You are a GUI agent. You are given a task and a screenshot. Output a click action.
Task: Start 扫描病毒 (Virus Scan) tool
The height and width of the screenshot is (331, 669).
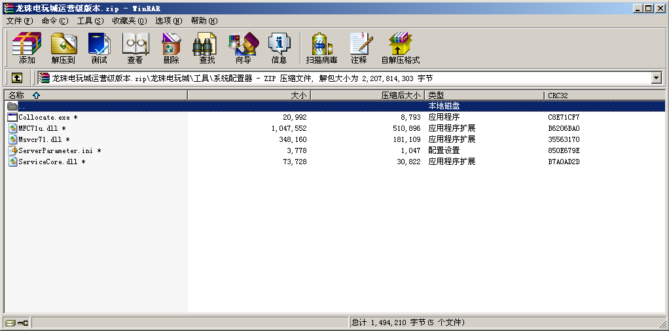(321, 47)
